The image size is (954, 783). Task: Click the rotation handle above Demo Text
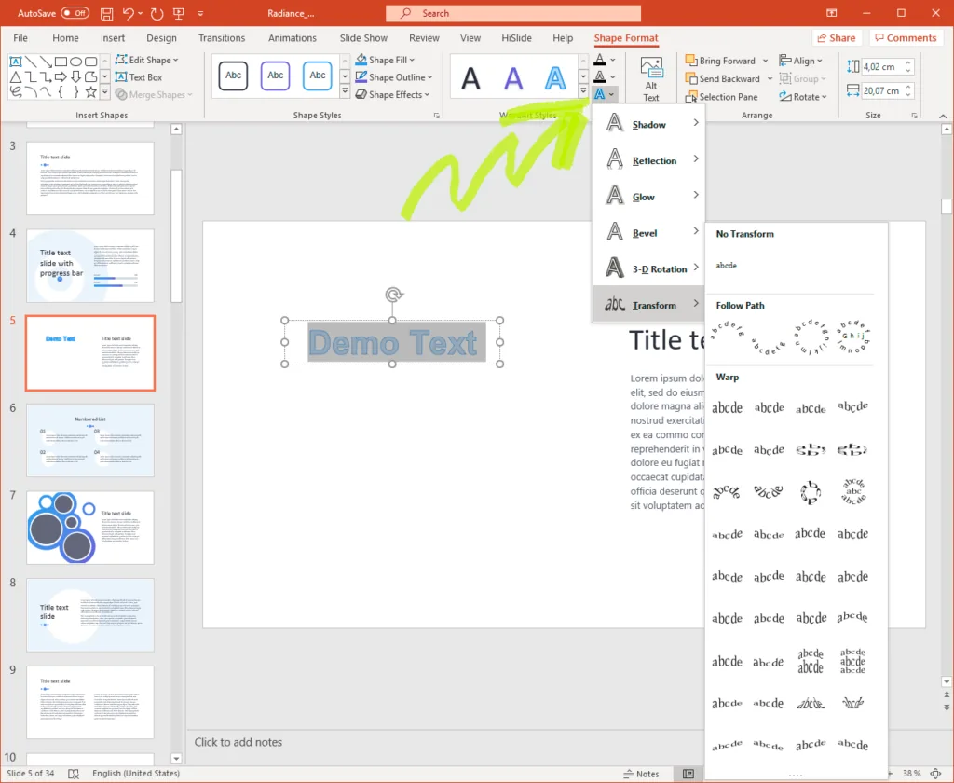coord(394,295)
